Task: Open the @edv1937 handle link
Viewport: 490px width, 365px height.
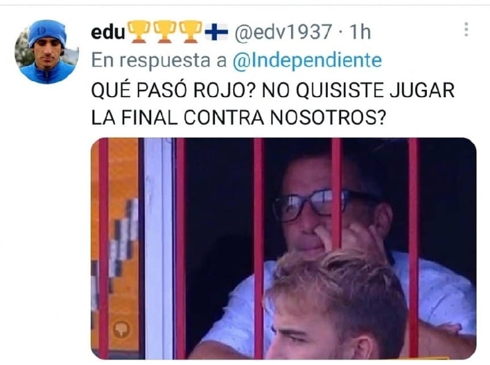Action: 283,32
